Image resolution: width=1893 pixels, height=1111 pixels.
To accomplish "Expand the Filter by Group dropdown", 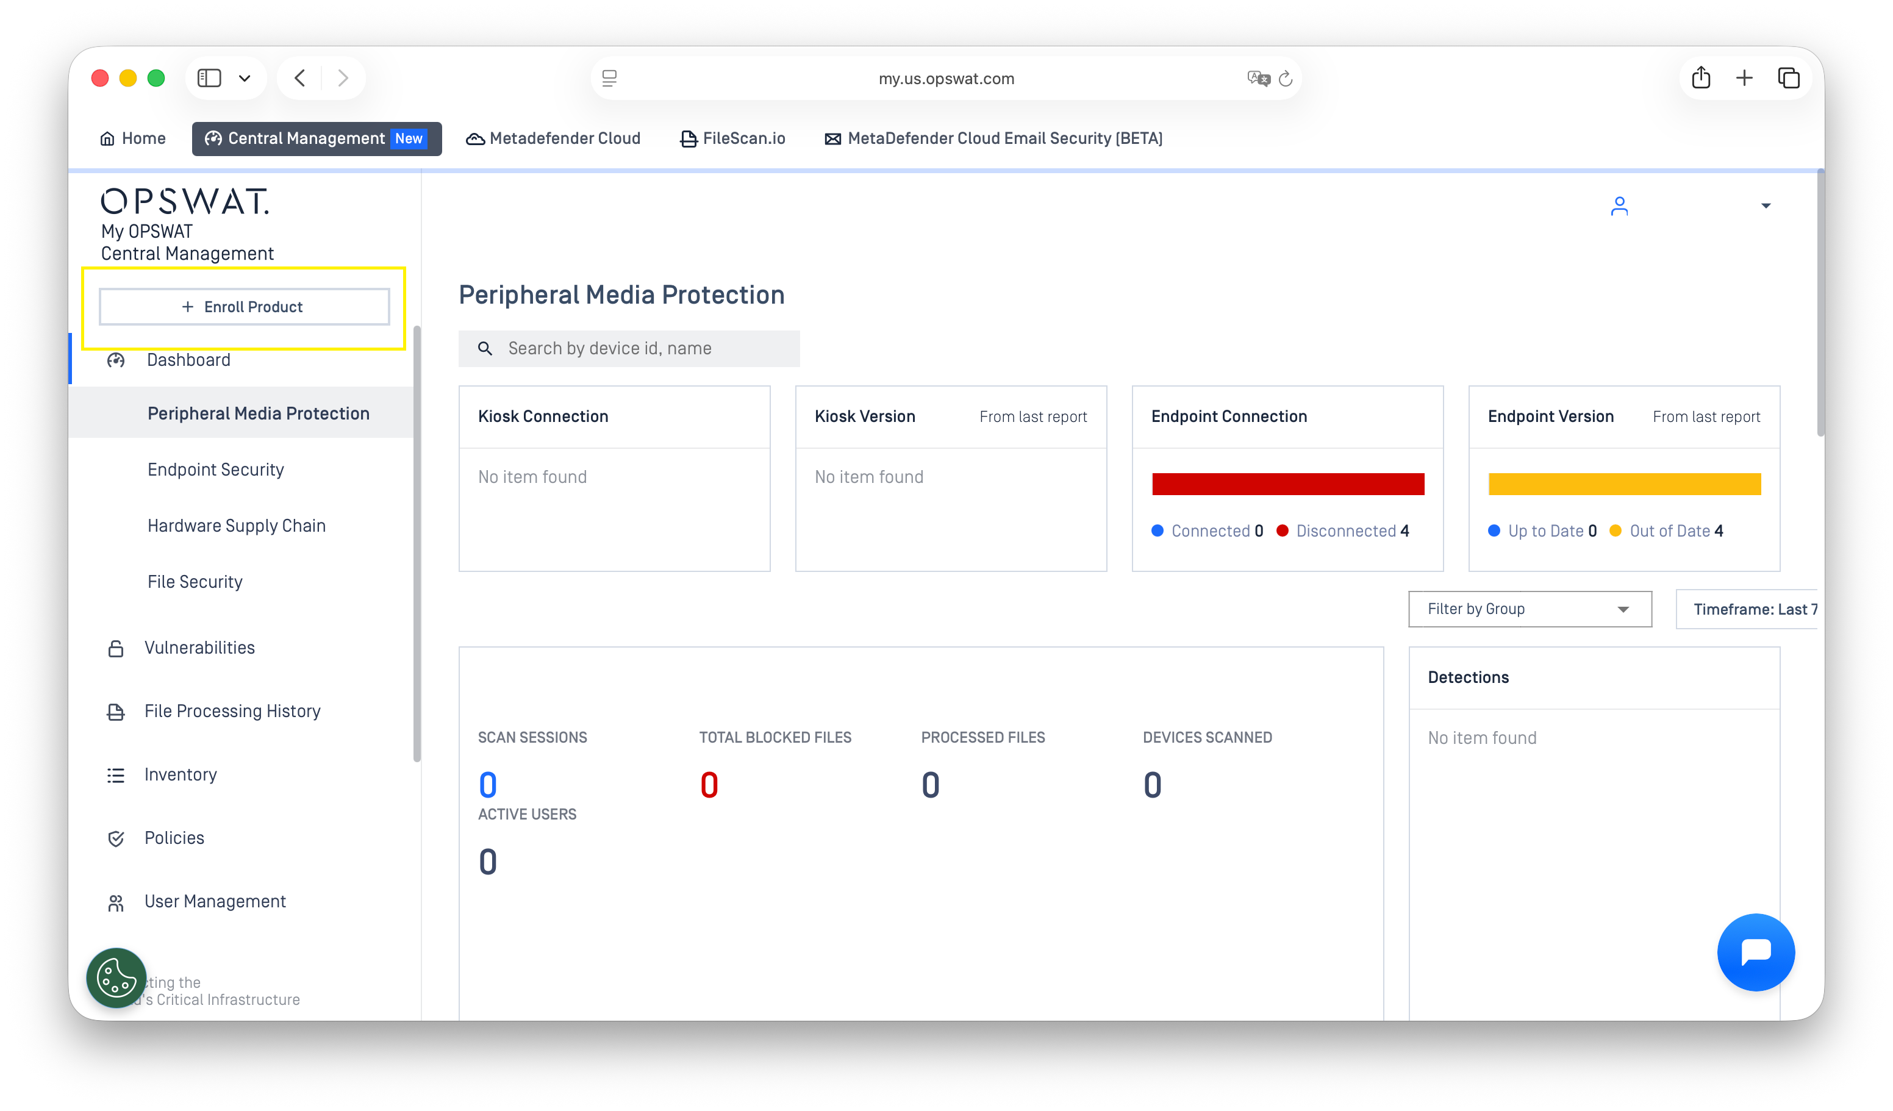I will coord(1530,609).
